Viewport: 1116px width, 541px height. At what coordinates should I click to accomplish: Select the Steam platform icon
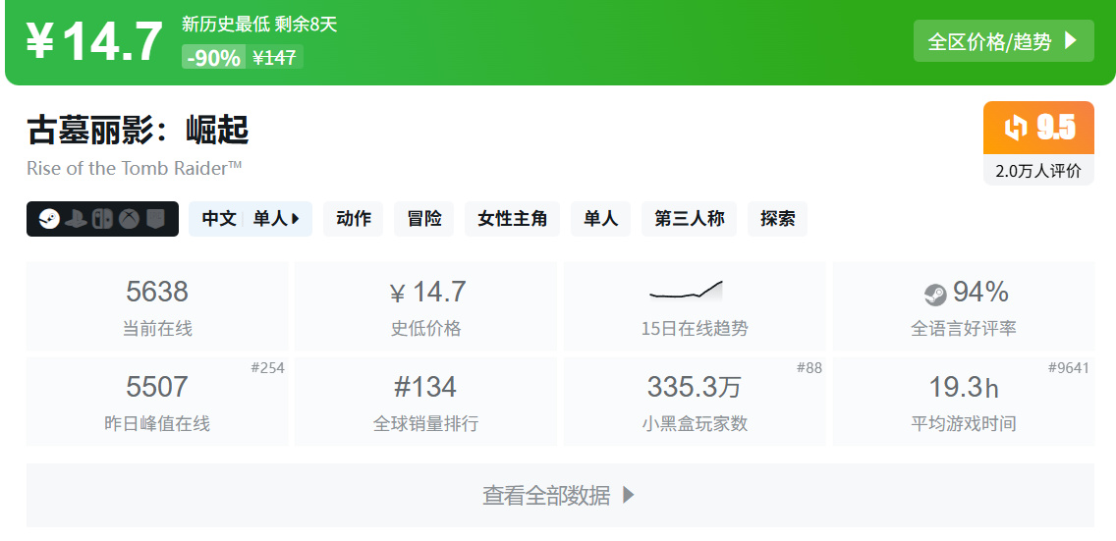[x=49, y=219]
